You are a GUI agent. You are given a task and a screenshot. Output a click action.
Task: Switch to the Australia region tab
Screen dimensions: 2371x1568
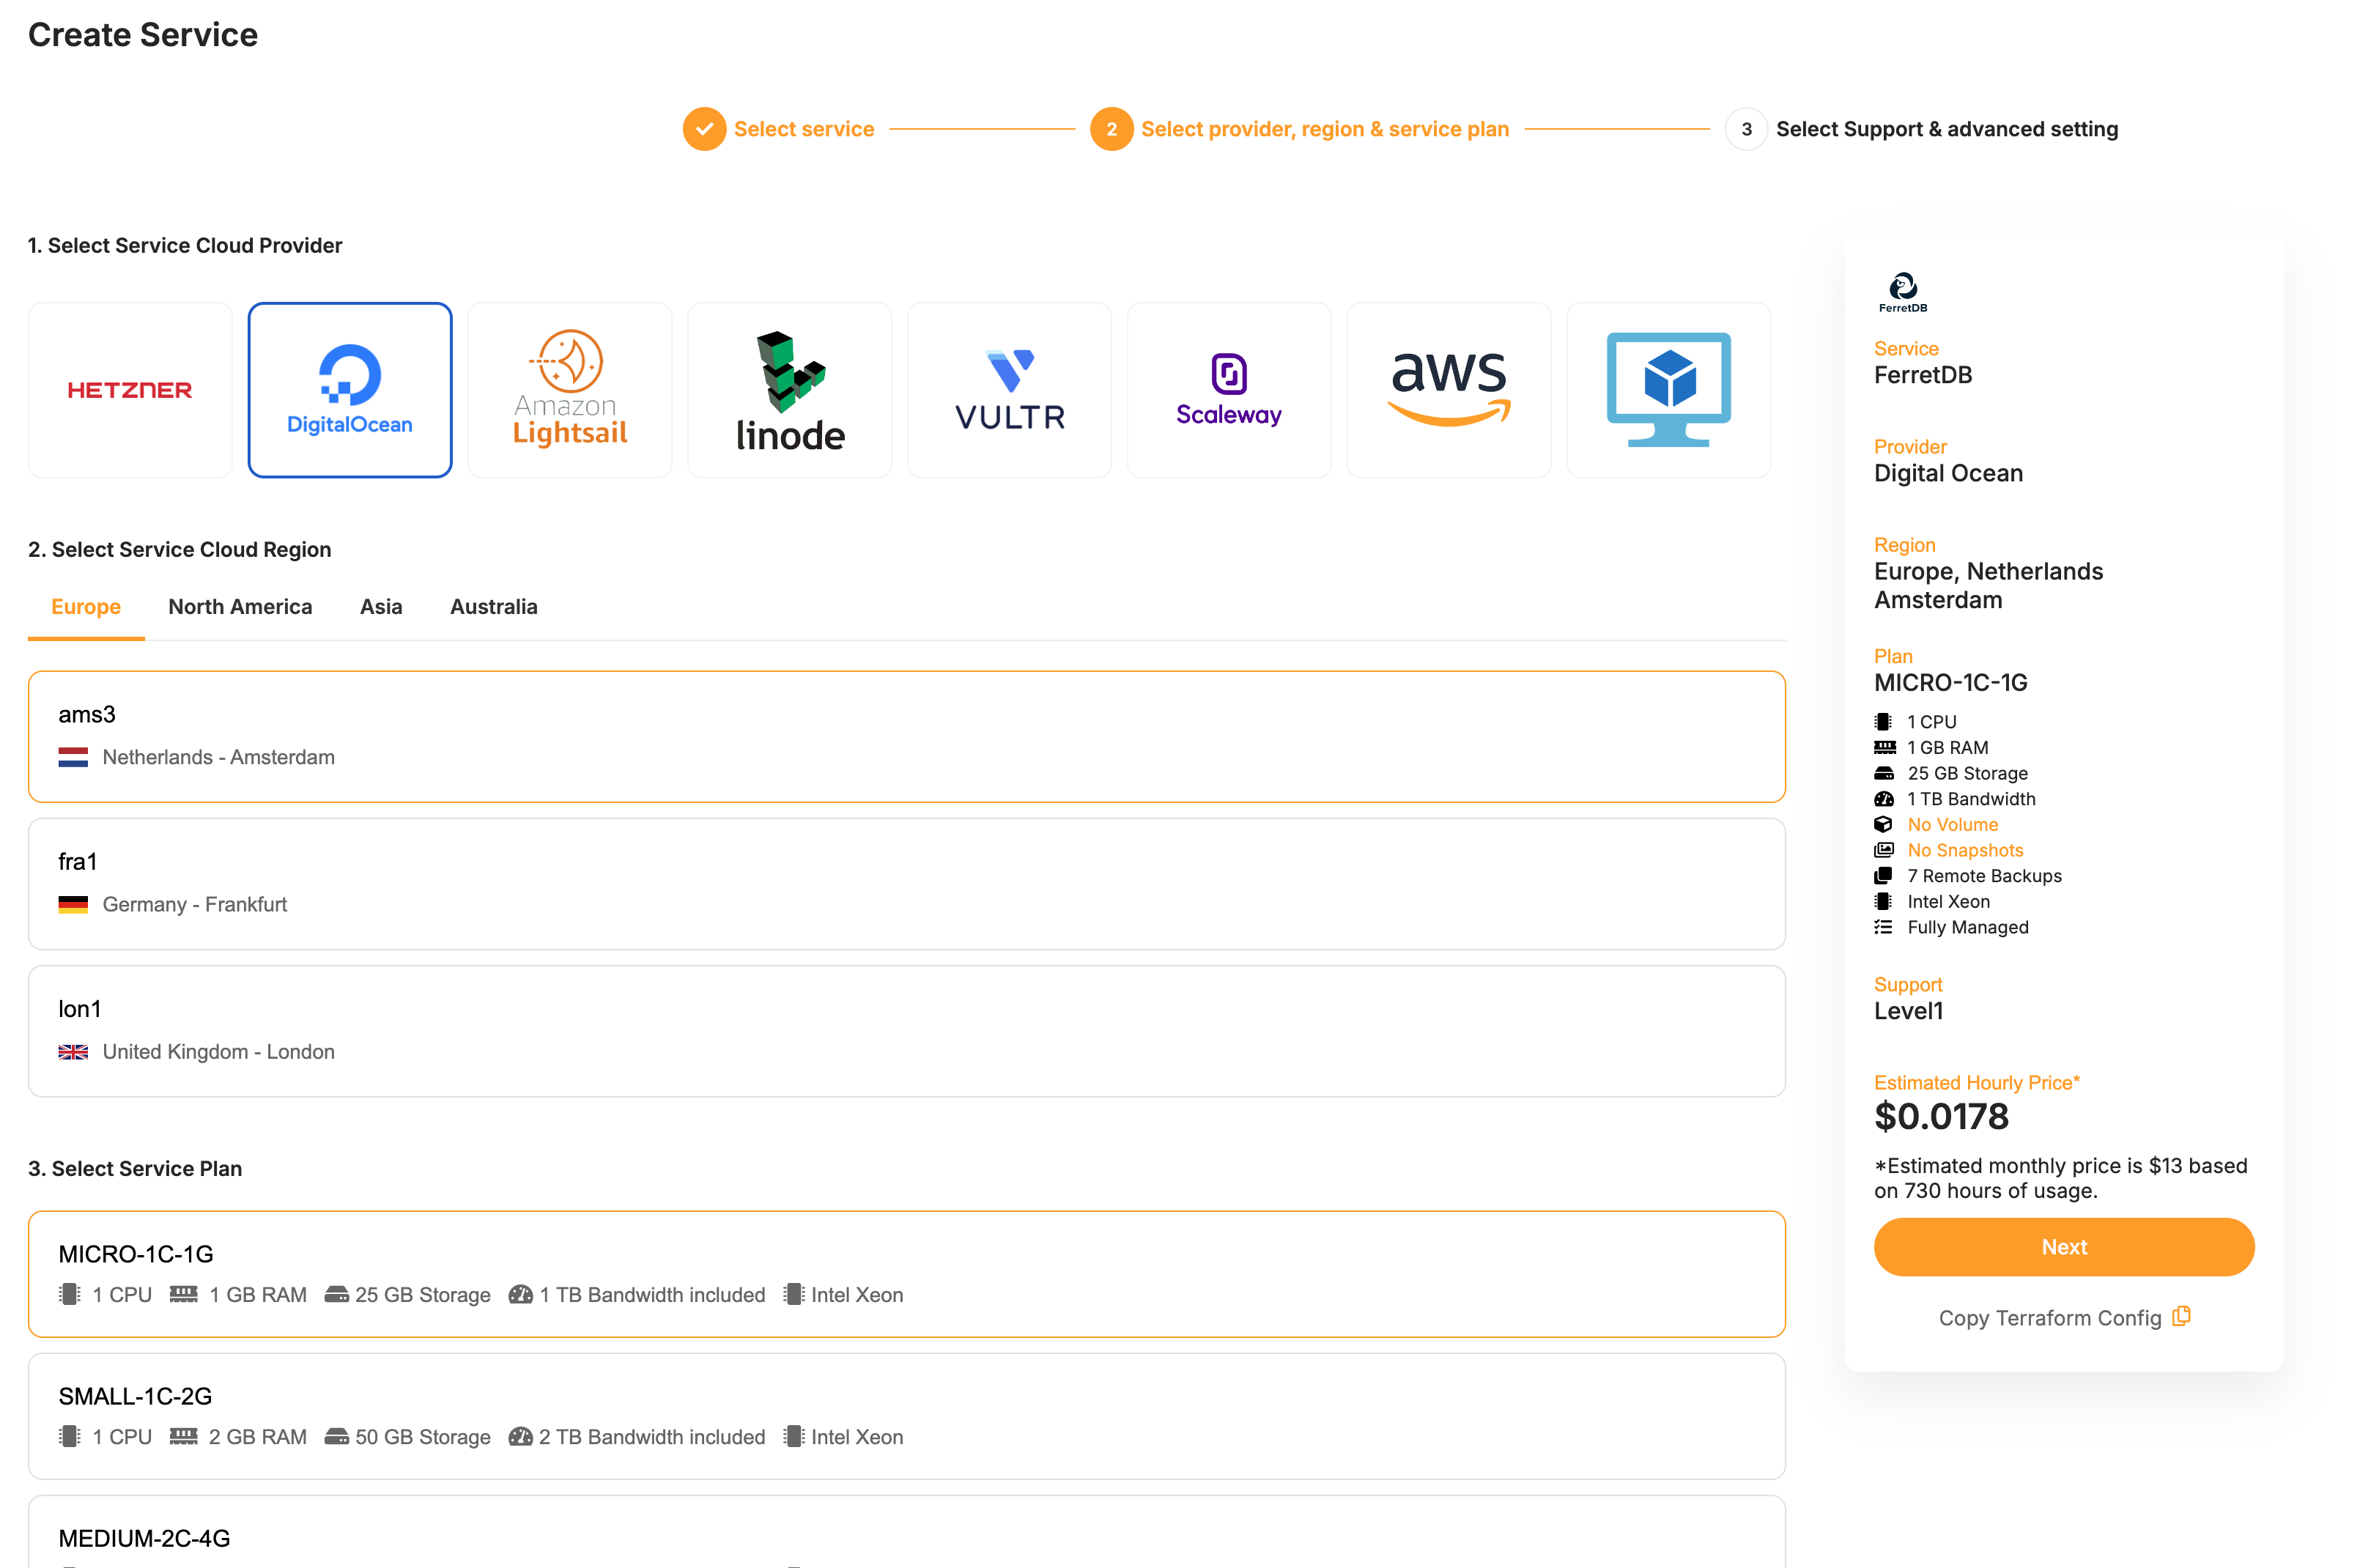click(494, 606)
